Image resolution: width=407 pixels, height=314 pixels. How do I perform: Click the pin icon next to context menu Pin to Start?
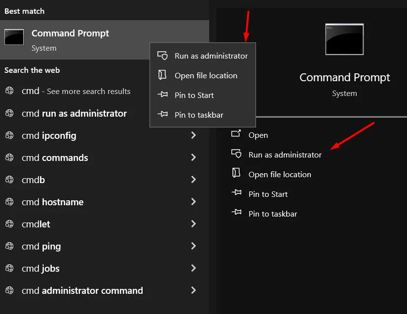[163, 94]
